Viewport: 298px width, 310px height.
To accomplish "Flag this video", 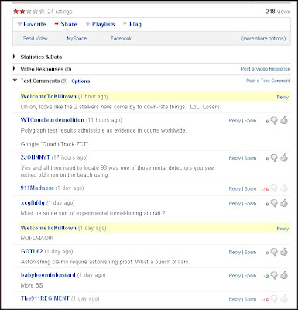I will [132, 24].
